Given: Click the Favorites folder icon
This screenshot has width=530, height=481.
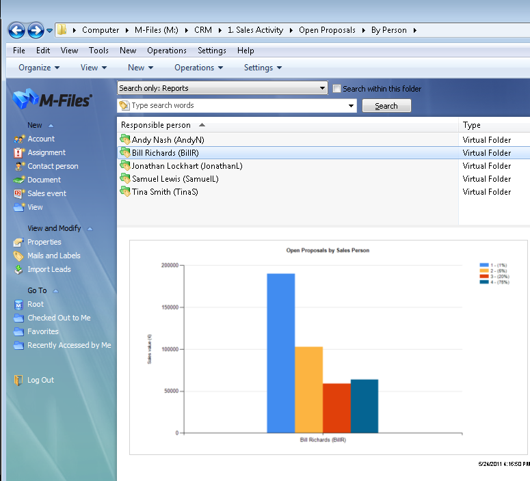Looking at the screenshot, I should tap(18, 331).
